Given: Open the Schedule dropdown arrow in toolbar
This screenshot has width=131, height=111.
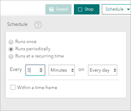Looking at the screenshot, I should coord(128,9).
